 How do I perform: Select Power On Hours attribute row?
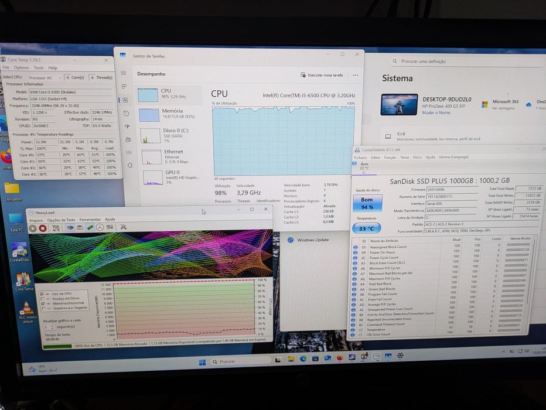pyautogui.click(x=442, y=252)
